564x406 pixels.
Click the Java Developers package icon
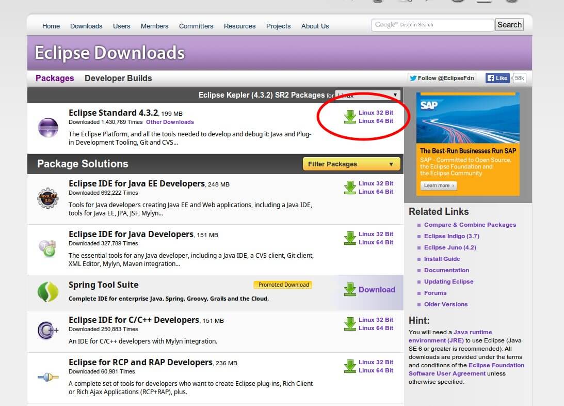click(x=47, y=248)
